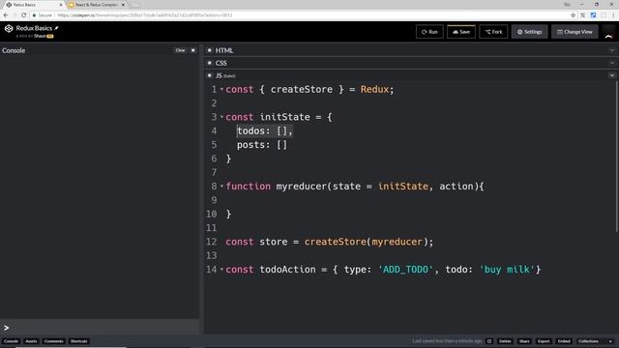The height and width of the screenshot is (348, 619).
Task: Click the 'ADD_TODO' string in code
Action: pyautogui.click(x=405, y=270)
